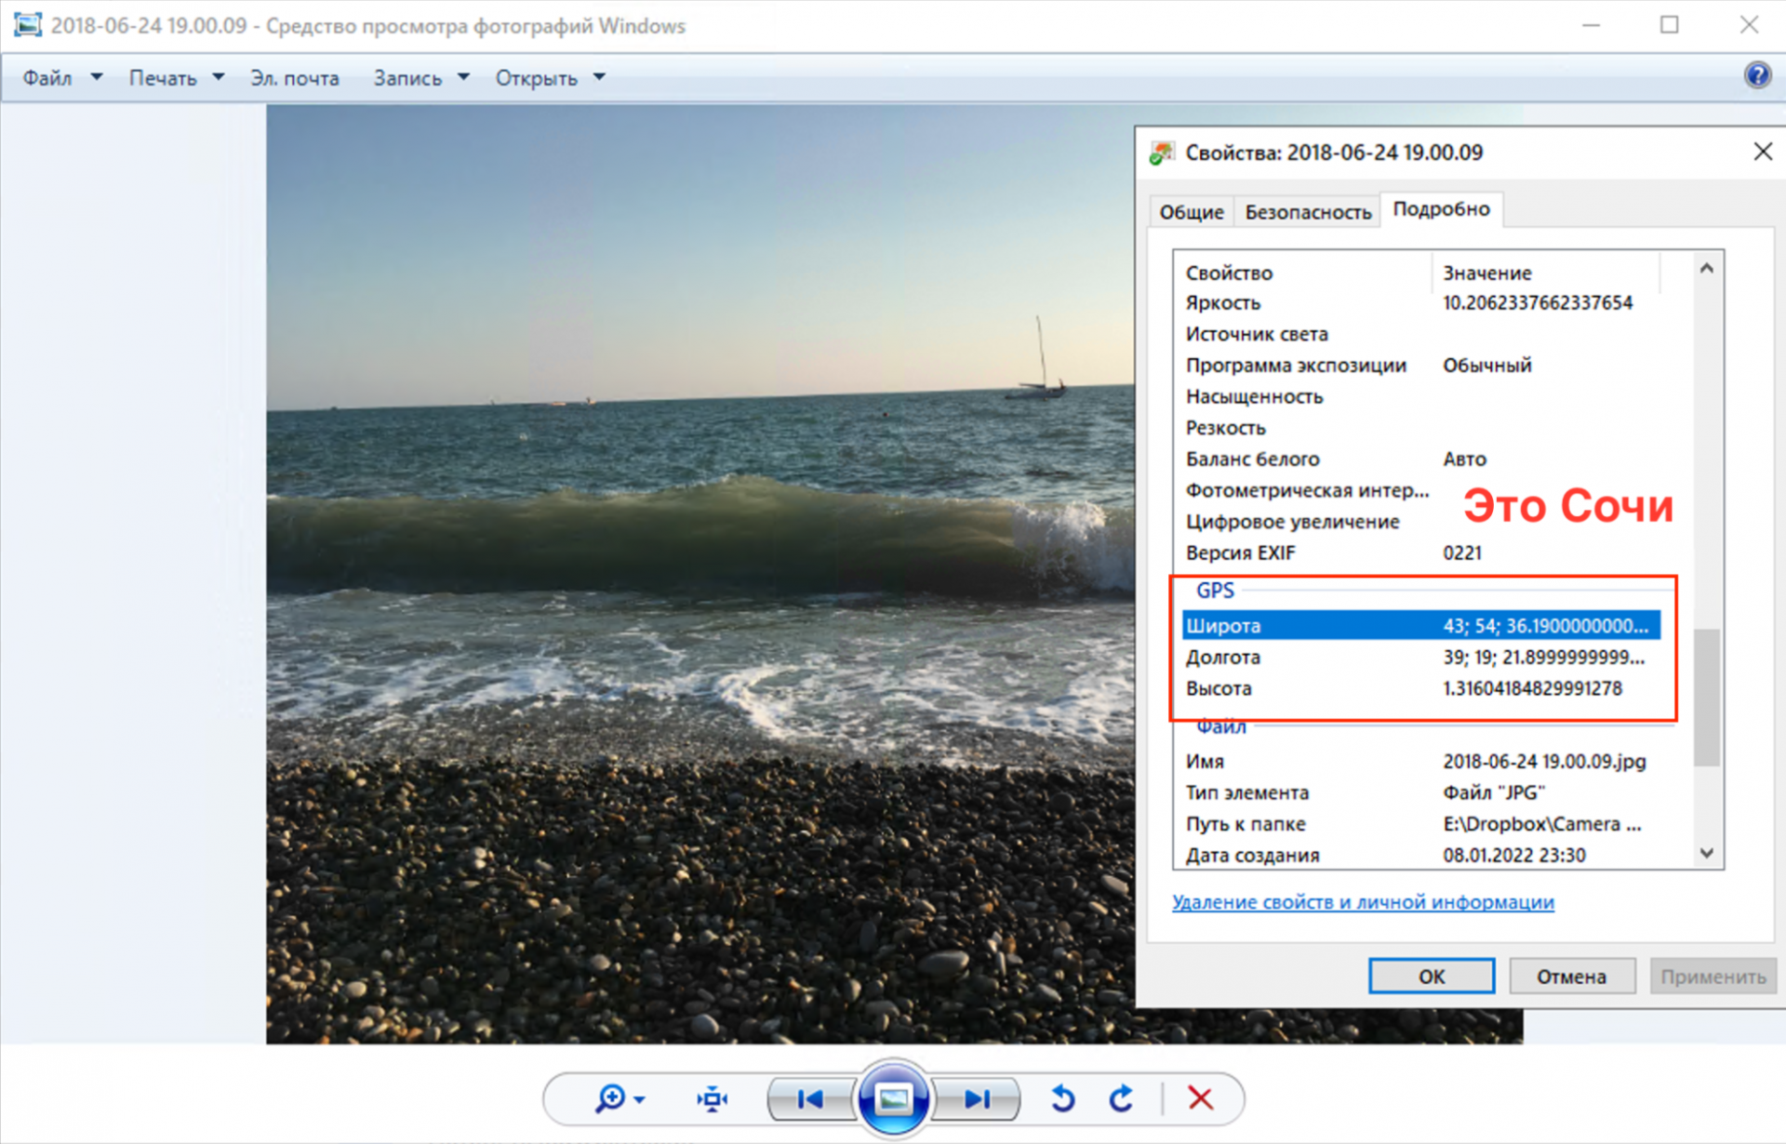
Task: Click the Эл. почта menu item
Action: (x=294, y=78)
